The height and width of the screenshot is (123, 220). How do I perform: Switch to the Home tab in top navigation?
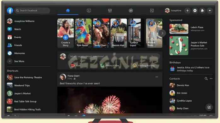pos(68,10)
